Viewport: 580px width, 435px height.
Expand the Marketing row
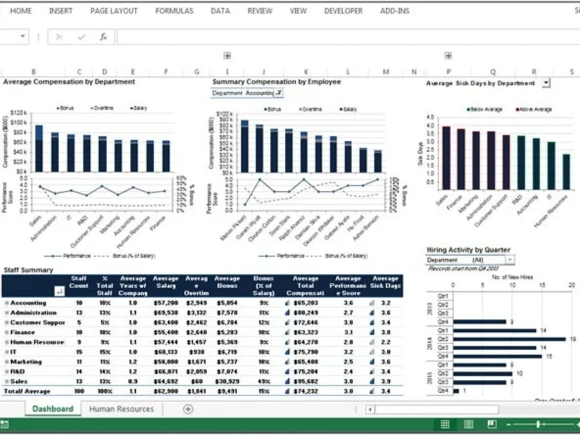click(6, 362)
